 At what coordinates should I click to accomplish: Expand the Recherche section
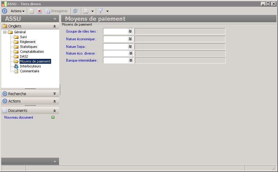pyautogui.click(x=55, y=94)
